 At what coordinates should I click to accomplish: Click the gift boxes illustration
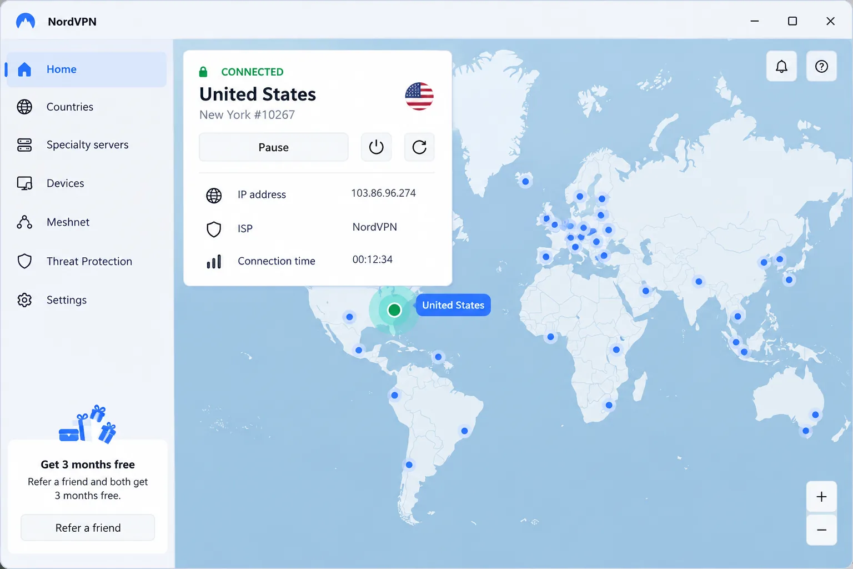click(x=88, y=425)
